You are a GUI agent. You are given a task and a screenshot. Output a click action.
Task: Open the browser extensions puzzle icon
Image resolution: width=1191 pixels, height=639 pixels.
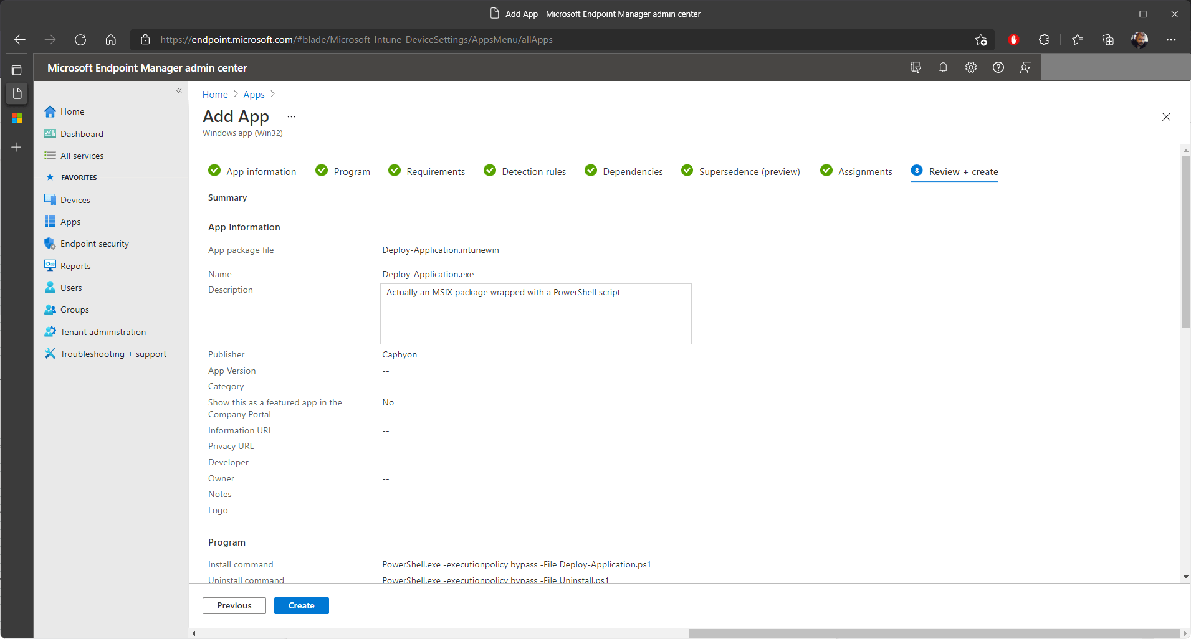[1044, 40]
